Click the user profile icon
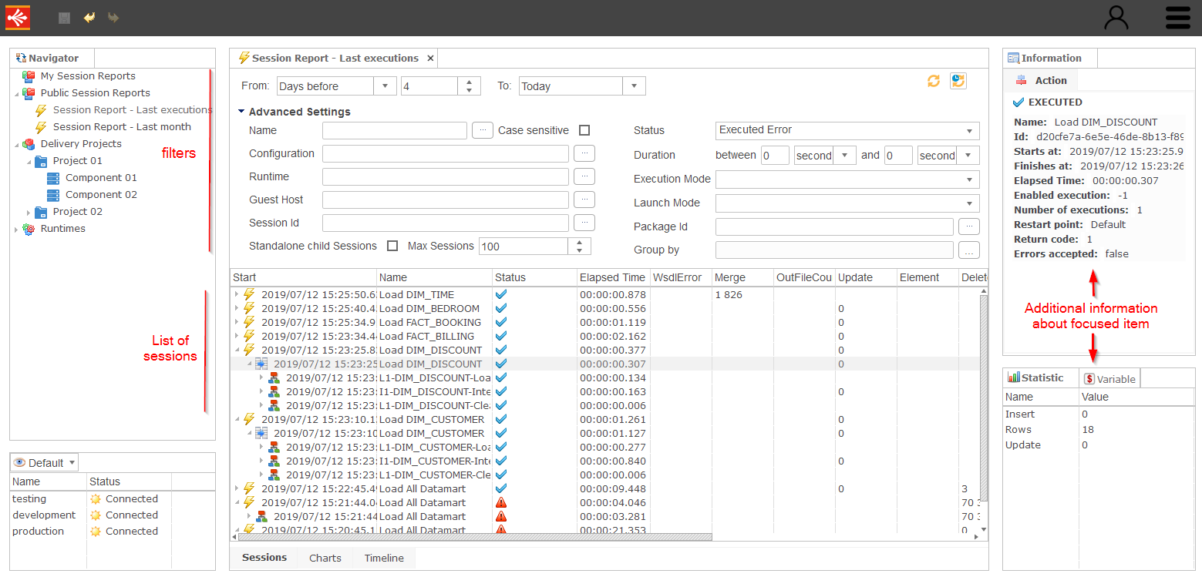 click(1116, 17)
